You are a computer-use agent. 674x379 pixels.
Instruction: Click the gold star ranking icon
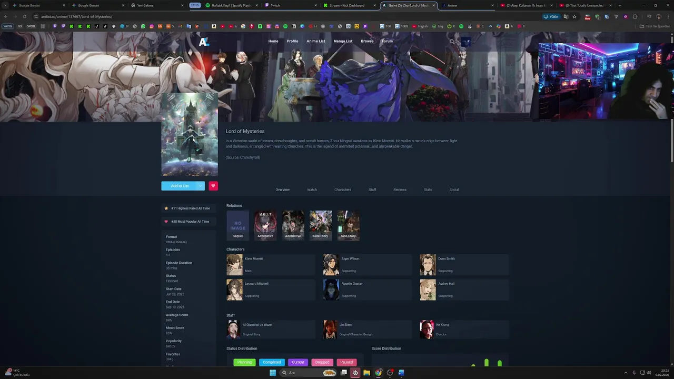coord(166,208)
